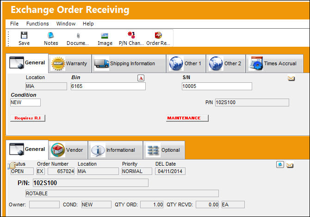The height and width of the screenshot is (217, 310).
Task: Click the red A icon beside Bin
Action: (141, 78)
